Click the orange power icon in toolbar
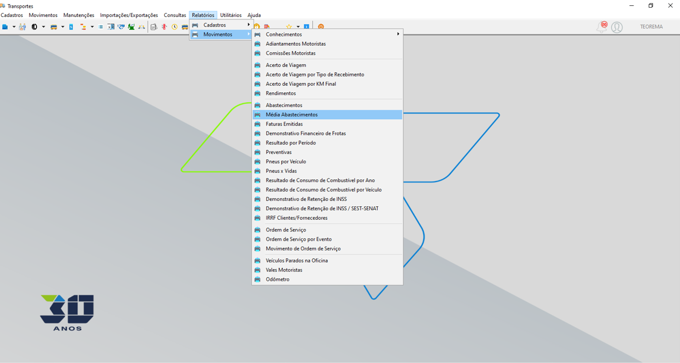 (x=321, y=26)
